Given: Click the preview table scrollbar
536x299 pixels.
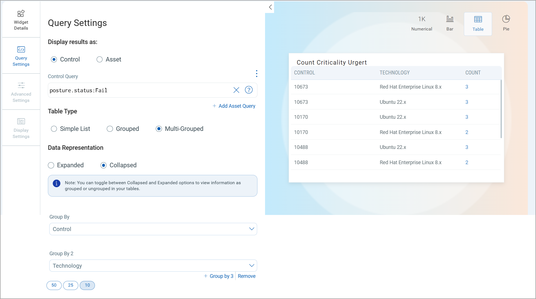Looking at the screenshot, I should [x=501, y=109].
